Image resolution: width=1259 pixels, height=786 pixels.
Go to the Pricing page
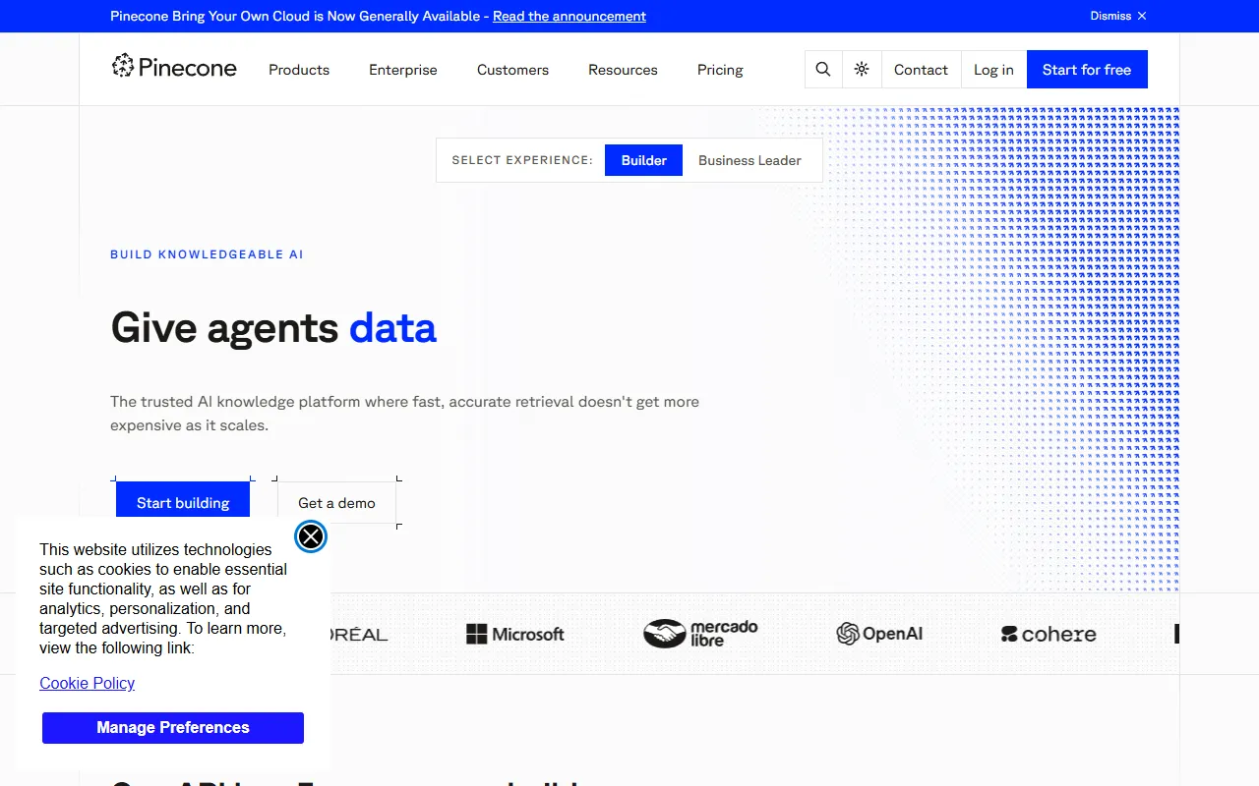[720, 70]
